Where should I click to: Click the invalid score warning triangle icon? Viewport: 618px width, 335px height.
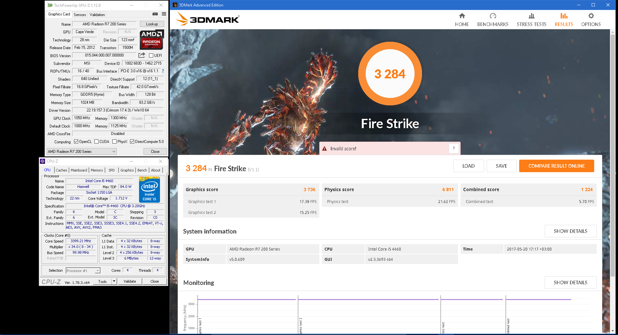pos(324,149)
